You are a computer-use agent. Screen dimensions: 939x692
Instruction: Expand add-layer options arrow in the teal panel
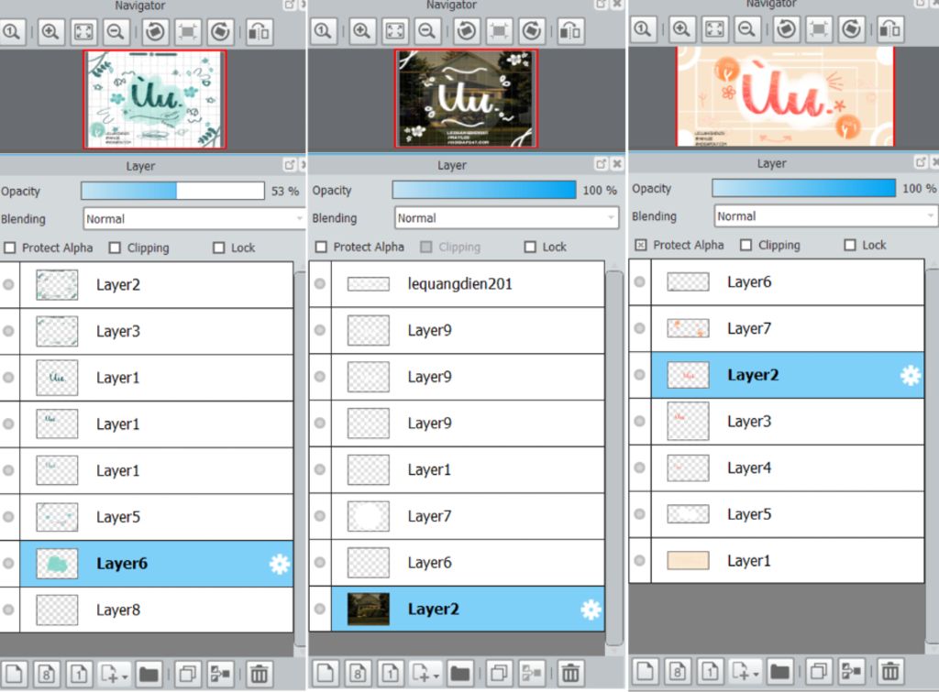click(125, 677)
